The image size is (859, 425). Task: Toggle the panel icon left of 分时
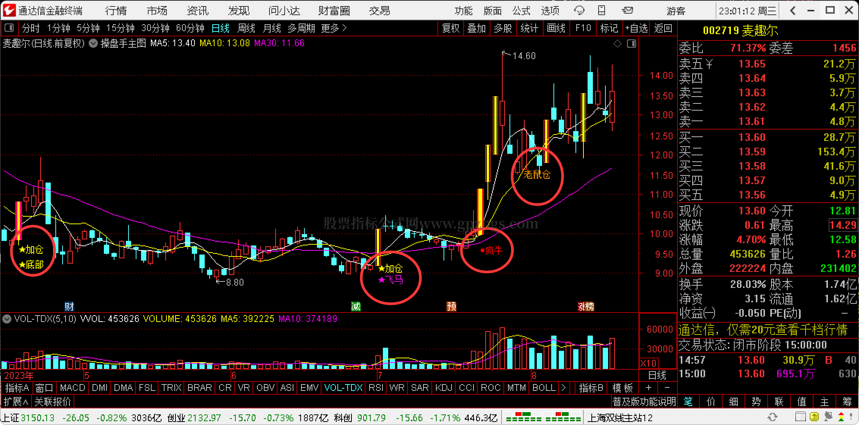(x=9, y=28)
